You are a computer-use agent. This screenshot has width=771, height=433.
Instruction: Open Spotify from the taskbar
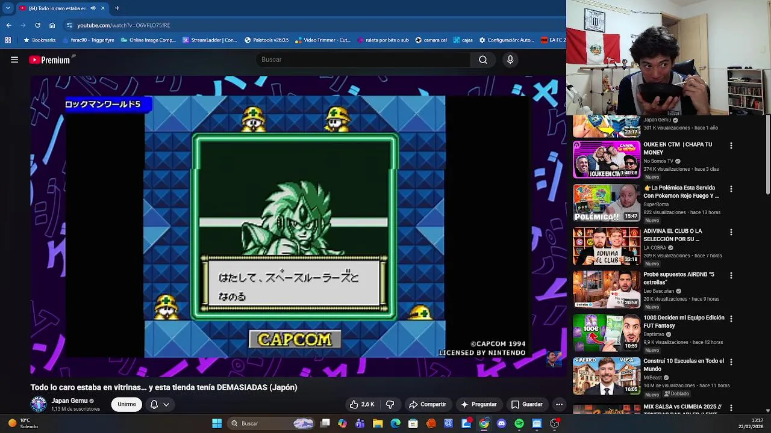pyautogui.click(x=519, y=423)
